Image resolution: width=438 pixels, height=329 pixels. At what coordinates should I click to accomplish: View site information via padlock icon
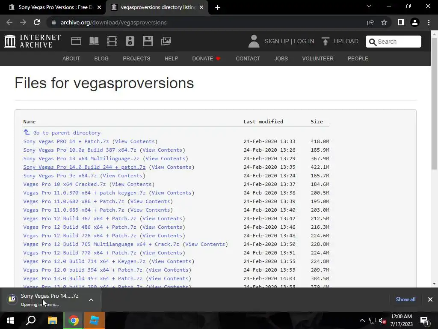point(54,22)
